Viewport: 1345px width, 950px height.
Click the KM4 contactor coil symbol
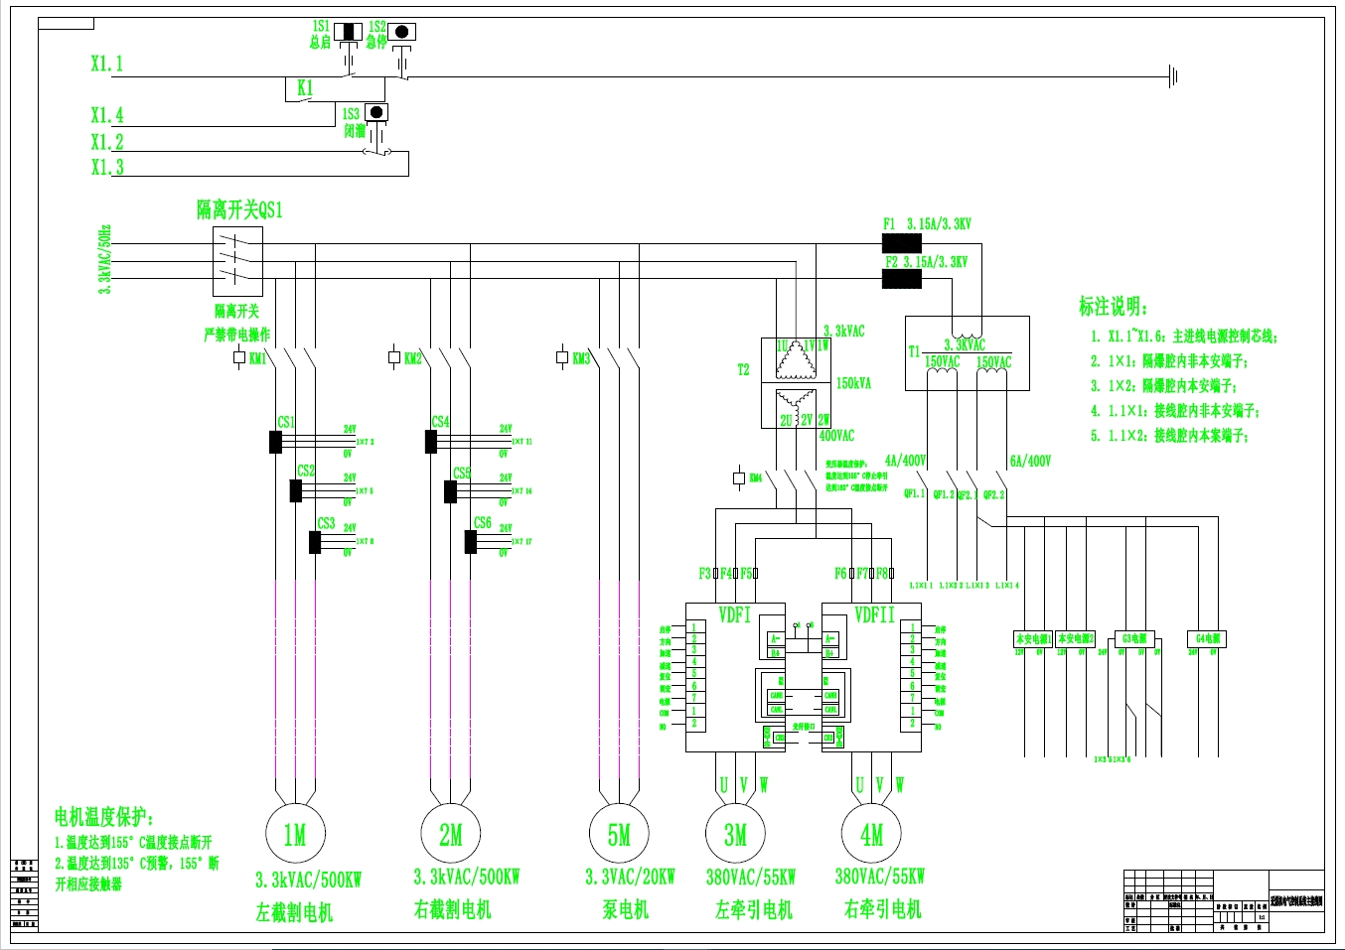738,478
